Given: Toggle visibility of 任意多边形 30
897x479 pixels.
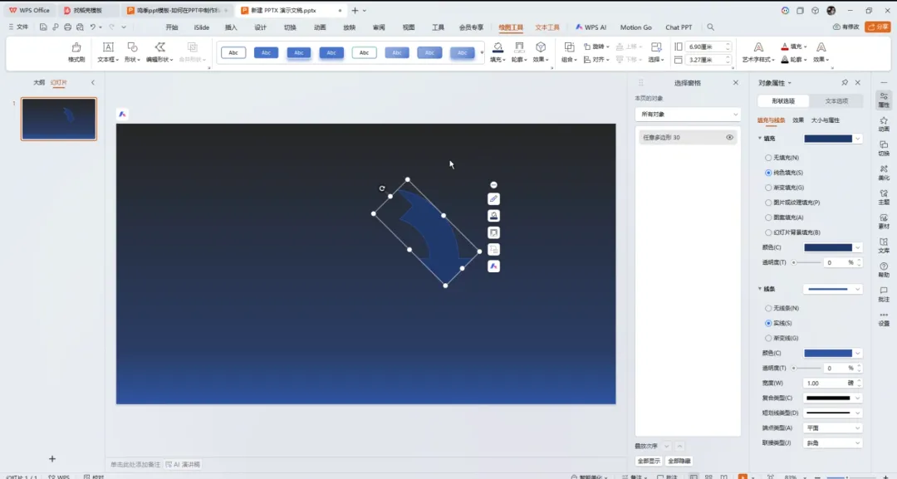Looking at the screenshot, I should coord(729,137).
